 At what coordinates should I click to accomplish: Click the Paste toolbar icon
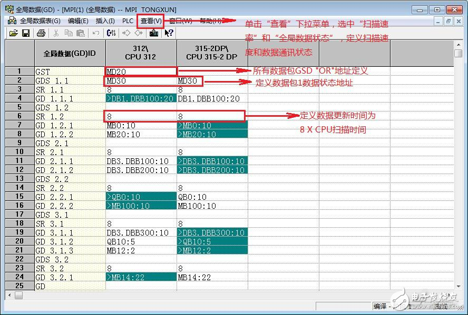point(80,33)
